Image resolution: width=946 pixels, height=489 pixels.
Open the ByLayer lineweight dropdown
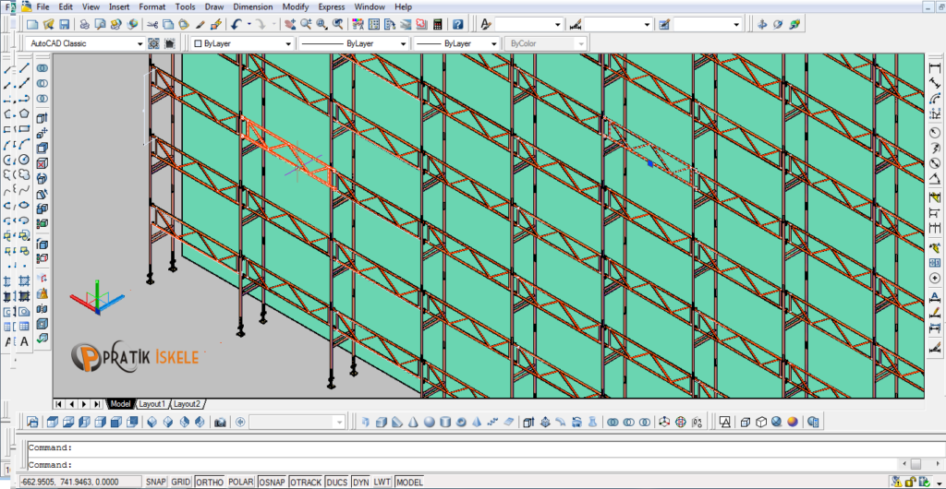[493, 43]
